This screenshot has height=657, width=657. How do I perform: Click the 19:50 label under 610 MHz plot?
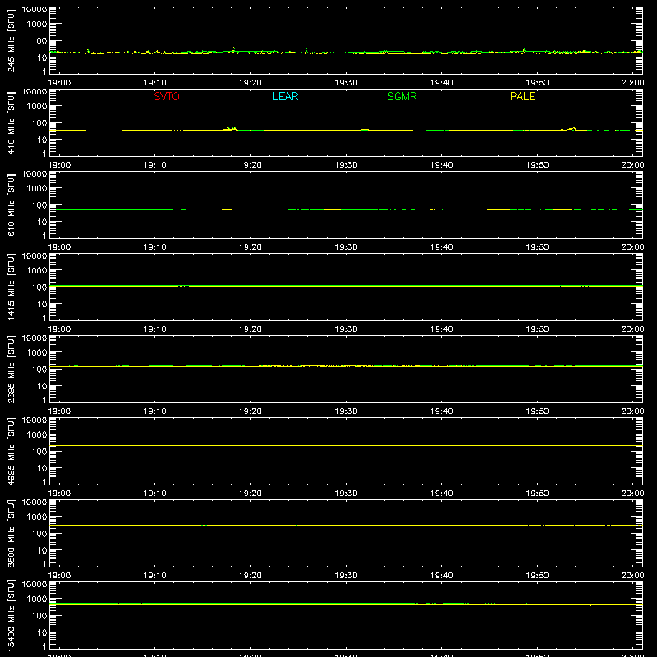point(537,247)
